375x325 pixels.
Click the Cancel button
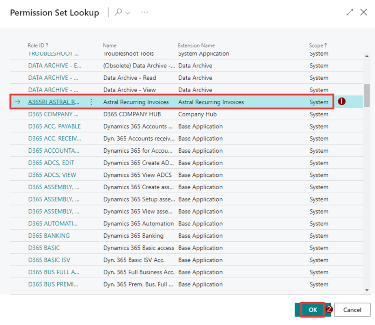pyautogui.click(x=352, y=310)
